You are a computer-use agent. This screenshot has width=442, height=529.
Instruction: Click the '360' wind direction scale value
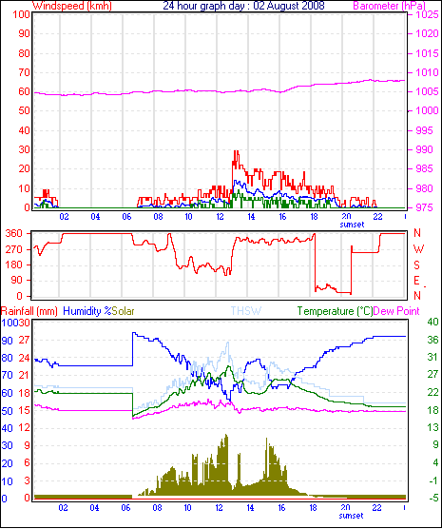14,233
